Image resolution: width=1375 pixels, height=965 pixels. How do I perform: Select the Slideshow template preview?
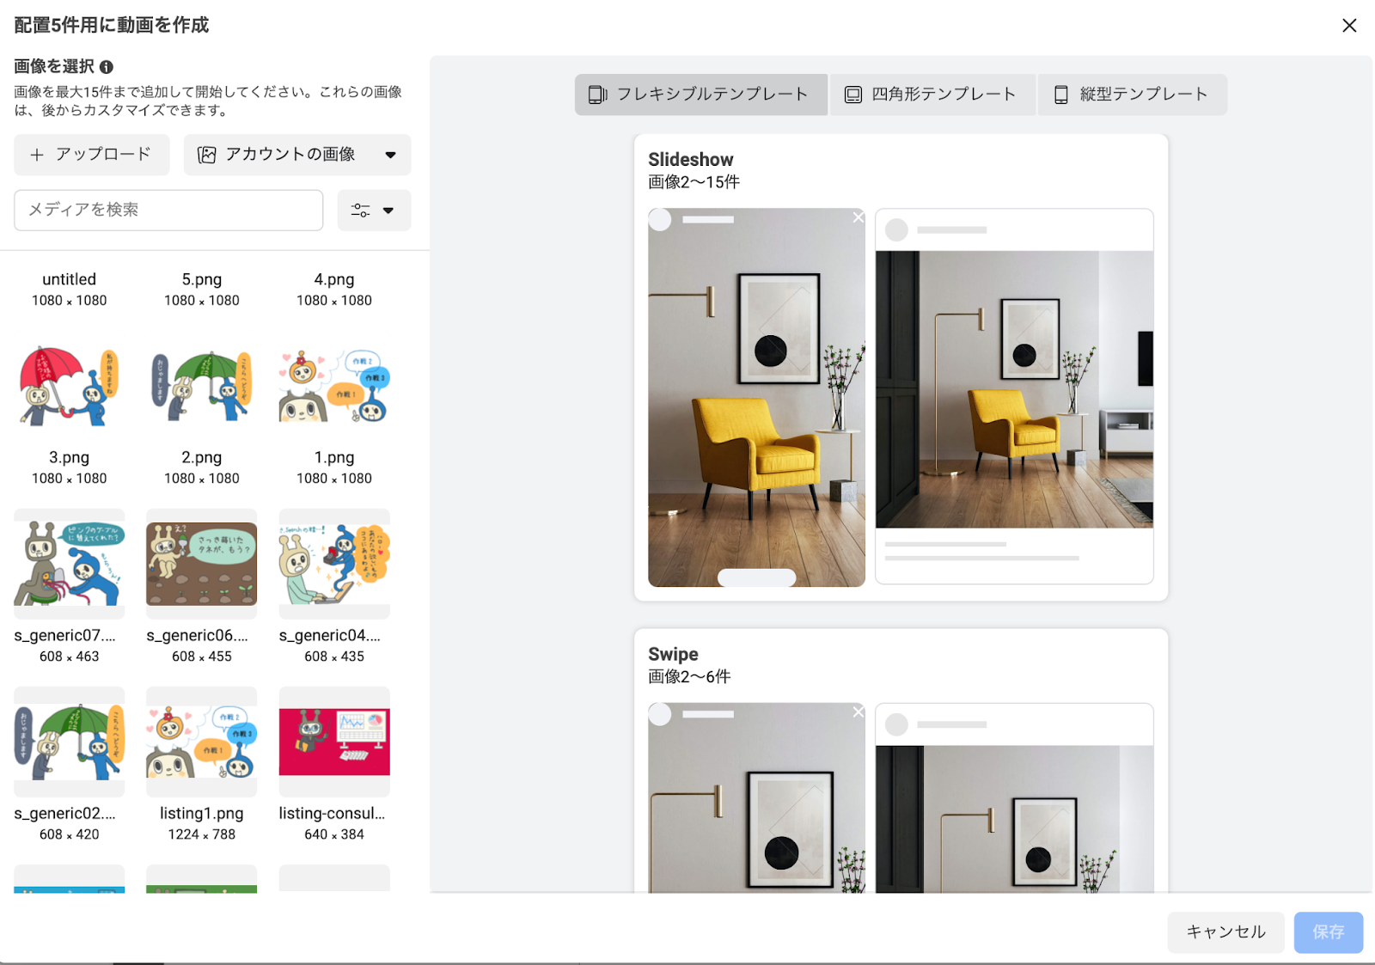[901, 397]
